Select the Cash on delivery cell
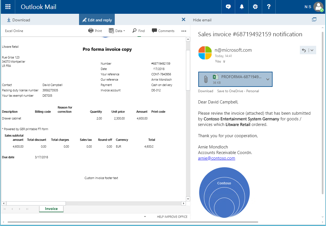Screen dimensions: 326x226 pos(162,85)
